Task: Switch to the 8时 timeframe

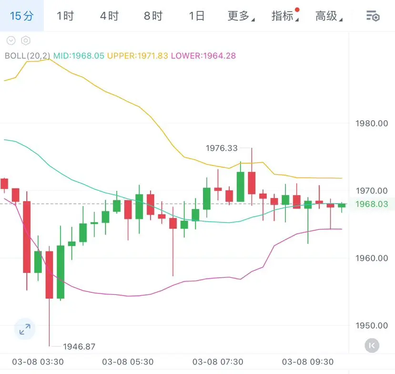Action: click(x=153, y=16)
